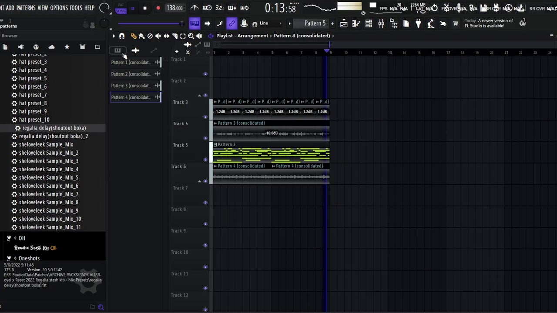Open the TOOLS menu
This screenshot has width=557, height=313.
click(76, 8)
